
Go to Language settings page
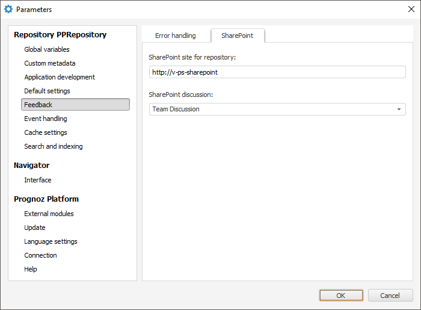click(51, 241)
